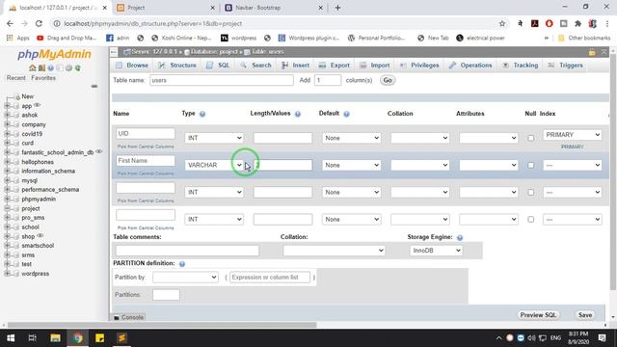Toggle Null checkbox for First Name row
The height and width of the screenshot is (347, 617).
[531, 165]
